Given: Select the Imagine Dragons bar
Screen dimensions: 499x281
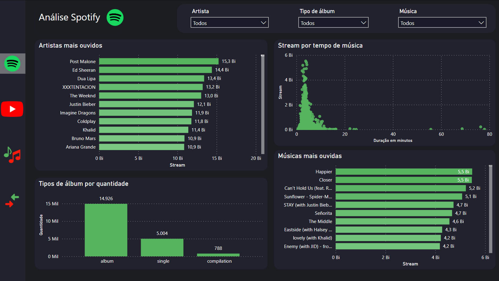Looking at the screenshot, I should [x=146, y=113].
